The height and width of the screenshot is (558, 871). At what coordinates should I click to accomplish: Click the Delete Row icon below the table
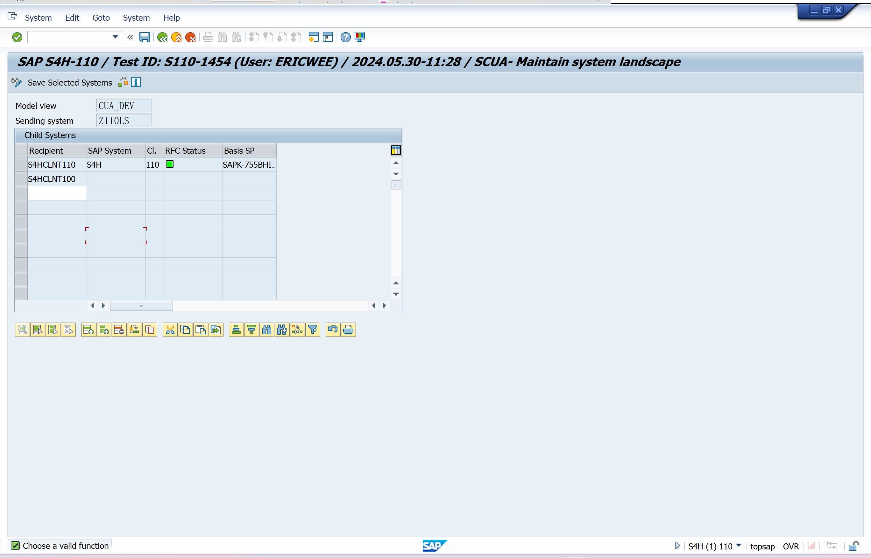(119, 330)
